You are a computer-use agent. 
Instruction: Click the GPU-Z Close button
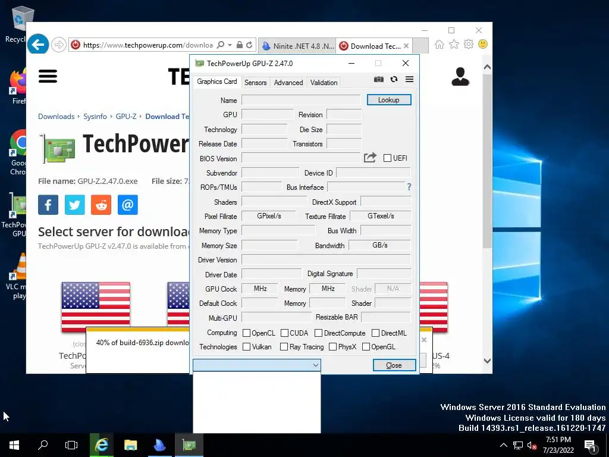pos(394,365)
